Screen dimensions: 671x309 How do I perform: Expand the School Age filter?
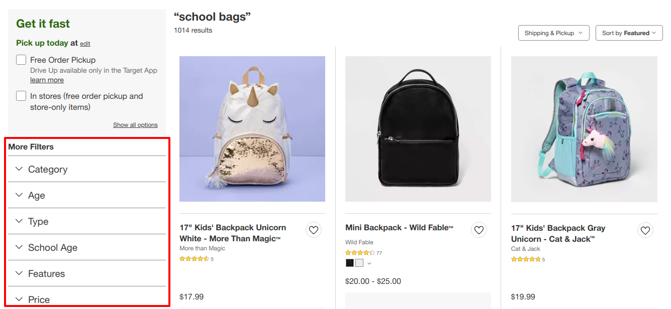coord(87,247)
